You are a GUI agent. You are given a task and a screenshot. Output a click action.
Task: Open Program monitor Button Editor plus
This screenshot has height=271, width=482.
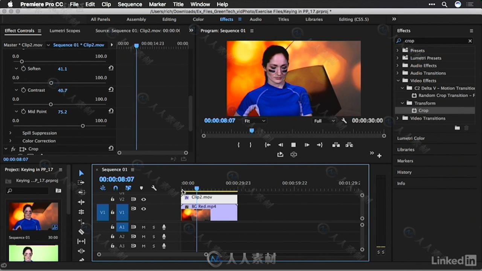[x=379, y=155]
